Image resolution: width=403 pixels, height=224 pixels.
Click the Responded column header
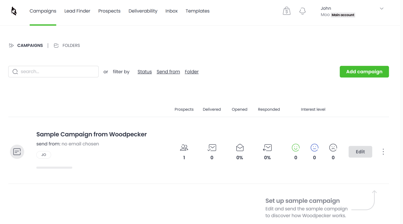pyautogui.click(x=269, y=109)
